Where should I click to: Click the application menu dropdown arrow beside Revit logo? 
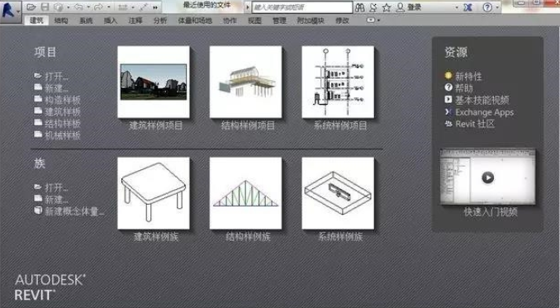[x=18, y=12]
